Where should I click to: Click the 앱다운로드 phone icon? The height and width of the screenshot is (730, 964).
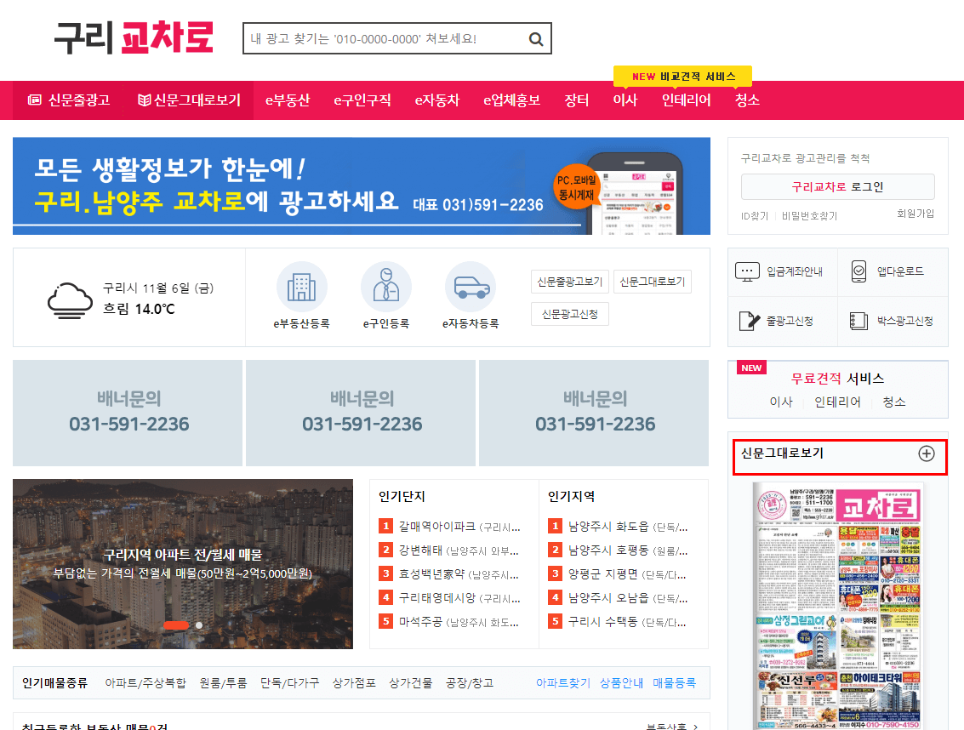pyautogui.click(x=858, y=271)
